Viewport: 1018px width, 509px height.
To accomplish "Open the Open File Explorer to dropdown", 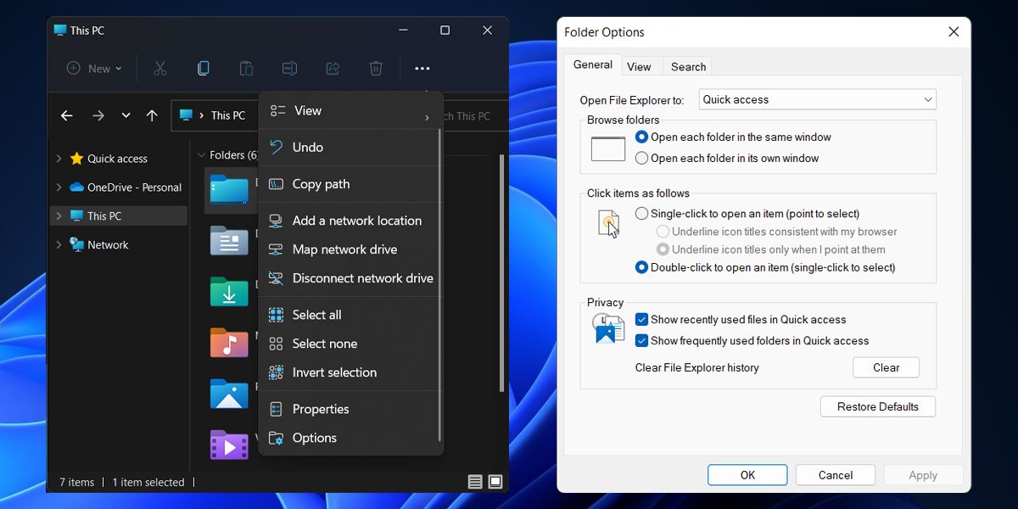I will [x=926, y=99].
